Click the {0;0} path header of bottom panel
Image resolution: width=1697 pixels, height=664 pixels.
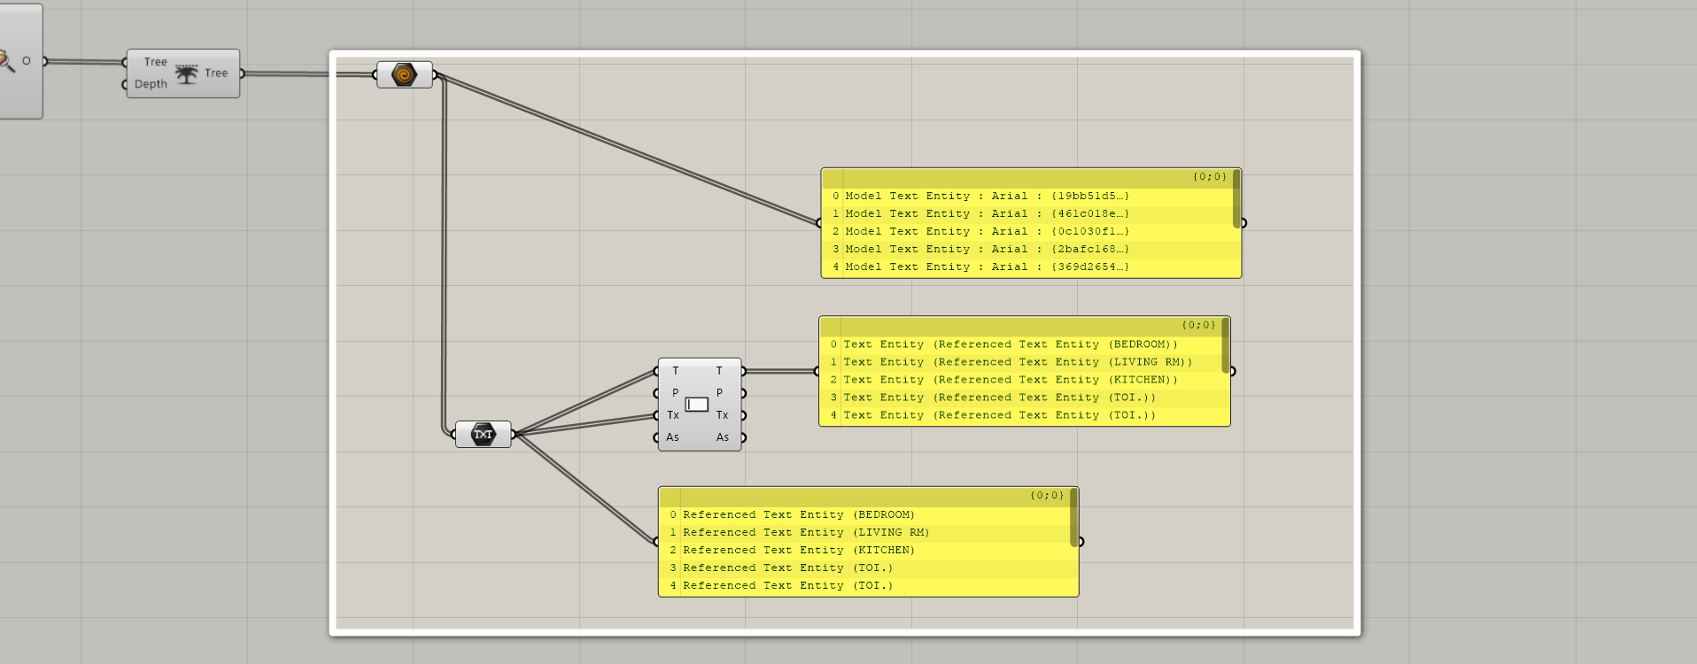(x=1047, y=496)
